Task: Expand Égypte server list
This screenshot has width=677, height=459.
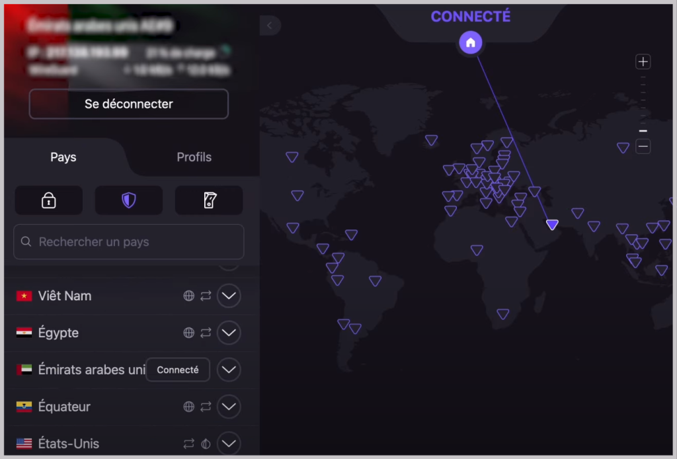Action: tap(229, 333)
